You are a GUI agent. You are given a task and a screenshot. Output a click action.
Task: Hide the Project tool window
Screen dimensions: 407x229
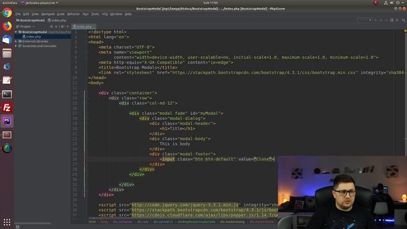click(67, 27)
